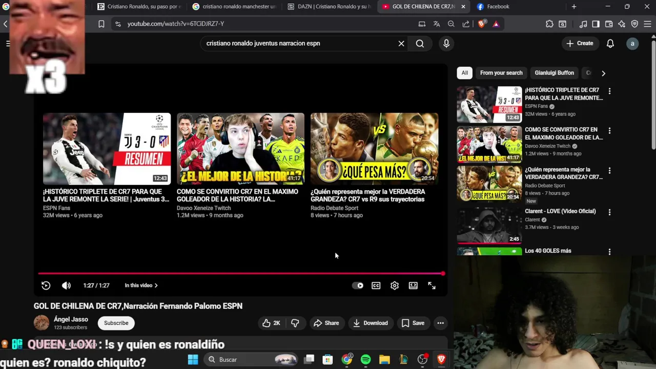Toggle the browser sidebar panel icon
656x369 pixels.
click(x=596, y=24)
